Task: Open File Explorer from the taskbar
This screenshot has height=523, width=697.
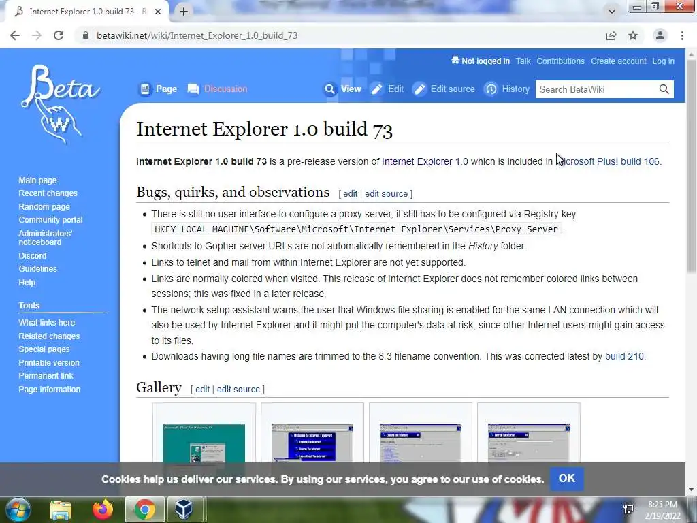Action: (61, 509)
